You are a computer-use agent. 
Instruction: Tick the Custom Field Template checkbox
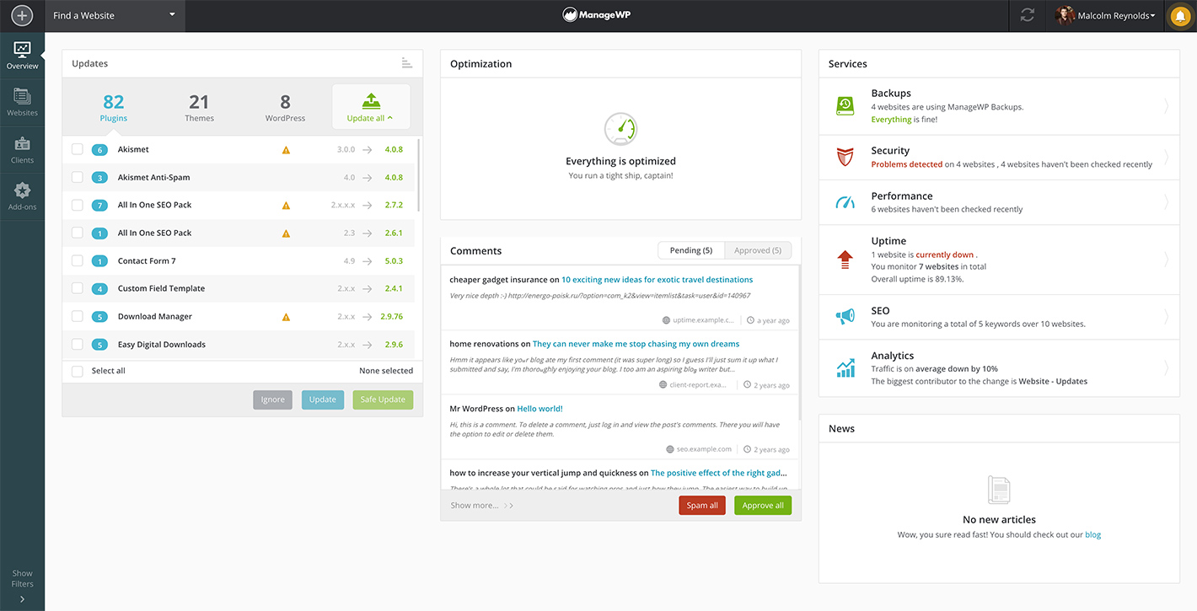78,288
